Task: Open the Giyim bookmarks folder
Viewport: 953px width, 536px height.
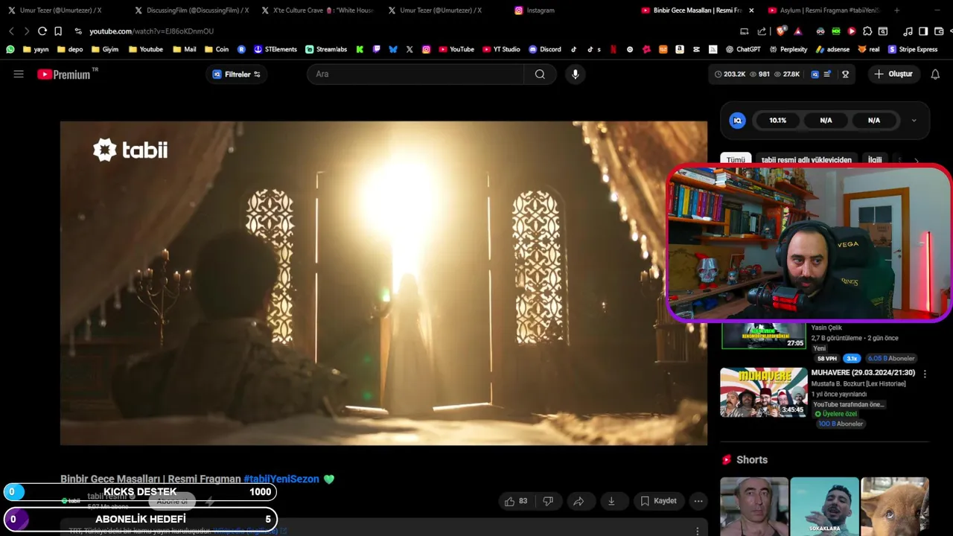Action: click(105, 49)
